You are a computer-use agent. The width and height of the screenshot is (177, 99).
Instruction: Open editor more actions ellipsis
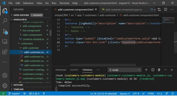pyautogui.click(x=172, y=10)
